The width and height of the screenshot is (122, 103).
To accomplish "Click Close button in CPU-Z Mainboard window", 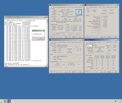I will 80,72.
